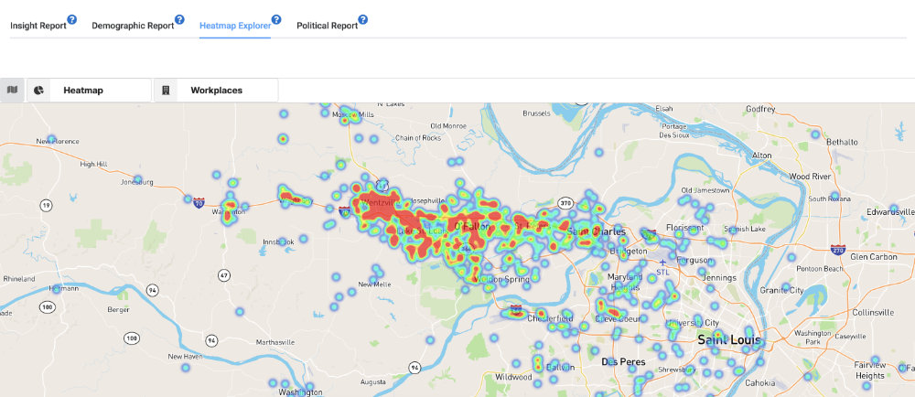Open help icon next to Demographic Report

point(179,19)
